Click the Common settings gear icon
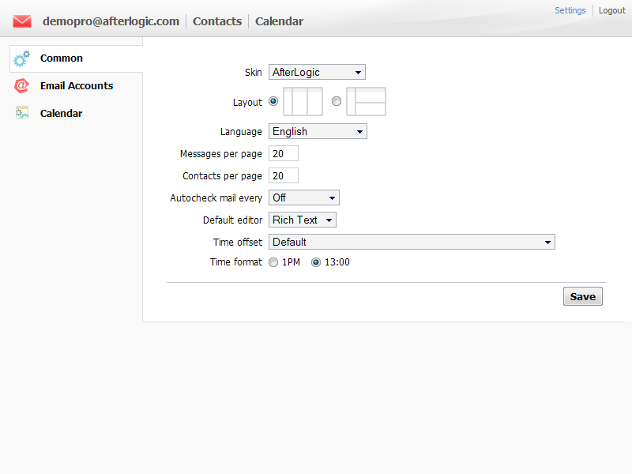632x474 pixels. 22,58
